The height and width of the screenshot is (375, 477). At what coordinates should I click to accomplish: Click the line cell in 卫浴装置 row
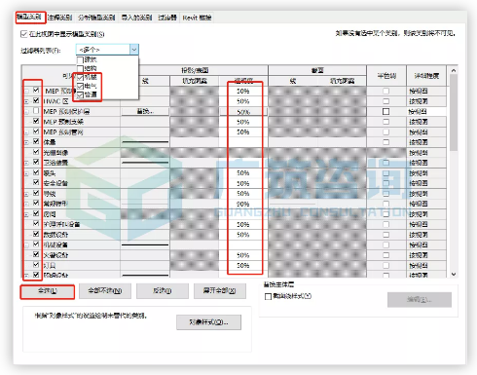(145, 163)
